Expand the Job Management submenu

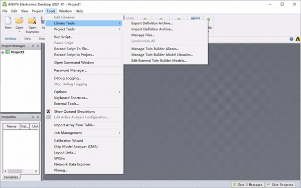coord(119,133)
